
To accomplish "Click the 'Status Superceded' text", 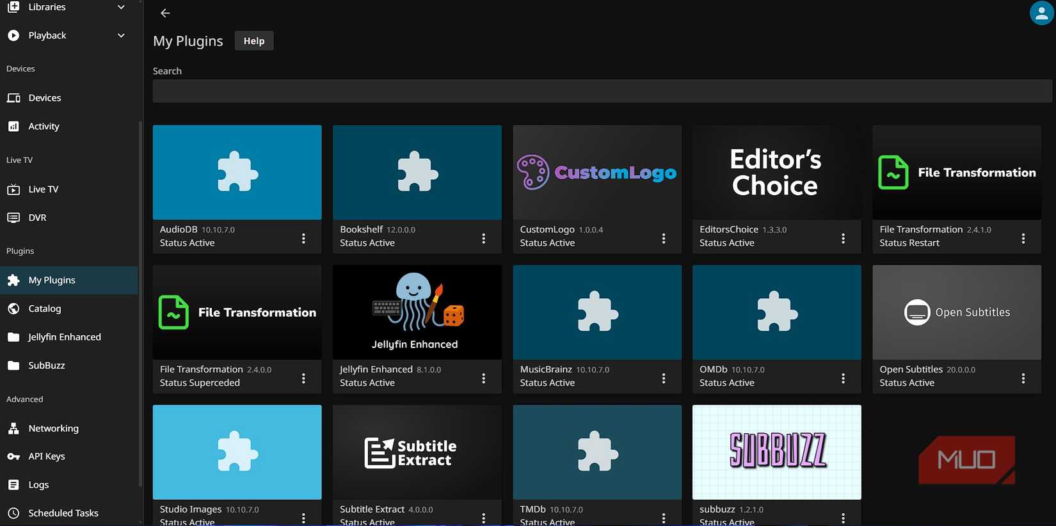I will click(x=200, y=383).
